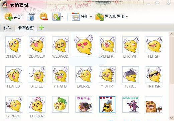Screen dimensions: 174x121
Task: Click the scrollbar up arrow
Action: pos(172,34)
